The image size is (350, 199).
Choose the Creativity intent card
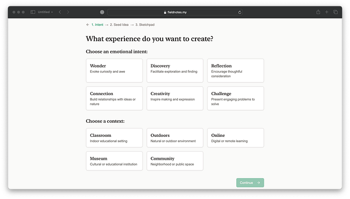pyautogui.click(x=175, y=99)
